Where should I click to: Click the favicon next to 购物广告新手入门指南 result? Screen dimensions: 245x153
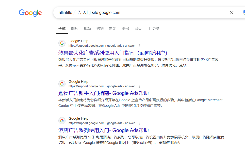click(x=62, y=84)
